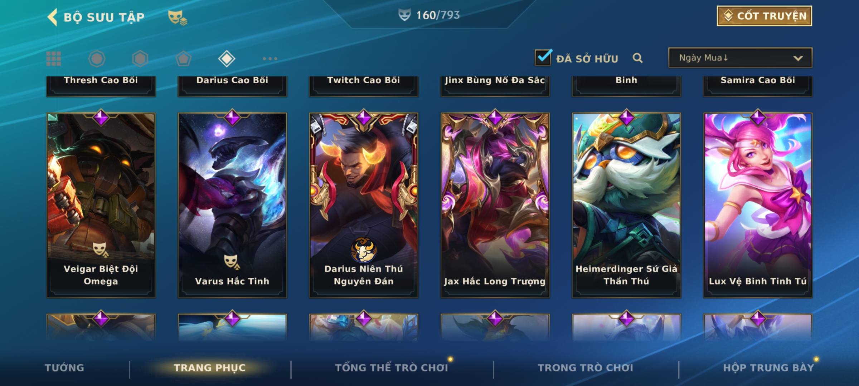Open the three-dots more filters icon
The image size is (859, 386).
[270, 59]
